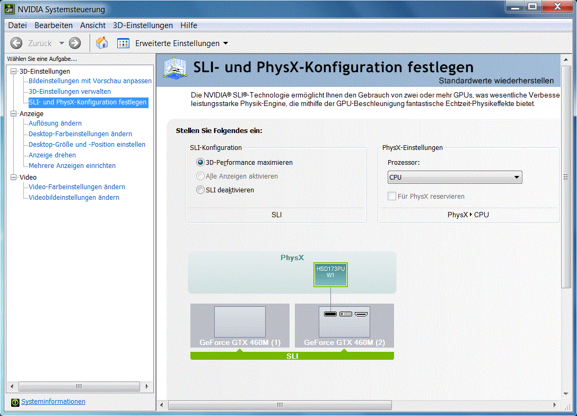This screenshot has height=416, width=577.
Task: Open the back history dropdown arrow
Action: pyautogui.click(x=62, y=43)
